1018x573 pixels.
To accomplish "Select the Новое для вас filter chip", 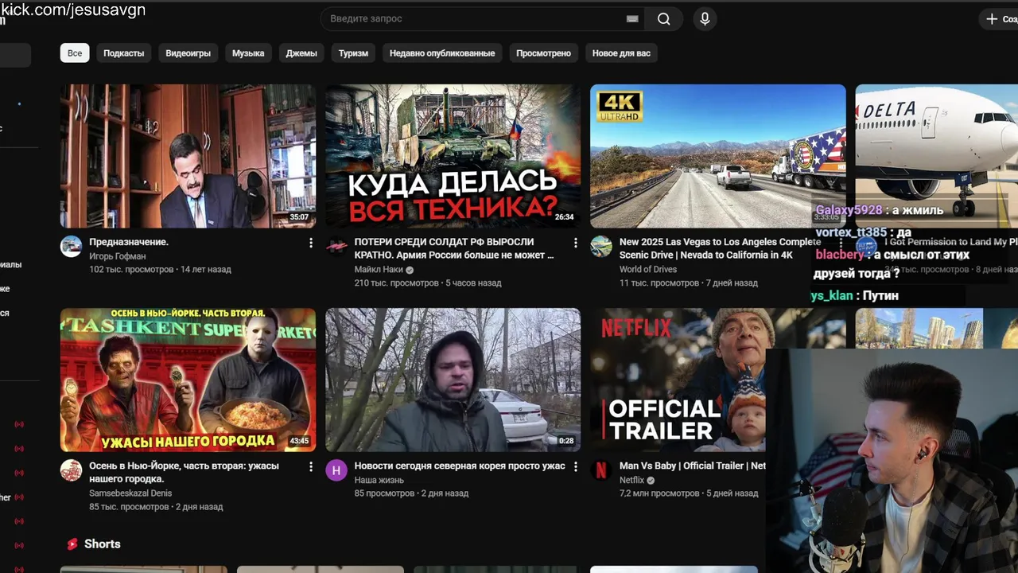I will point(621,53).
